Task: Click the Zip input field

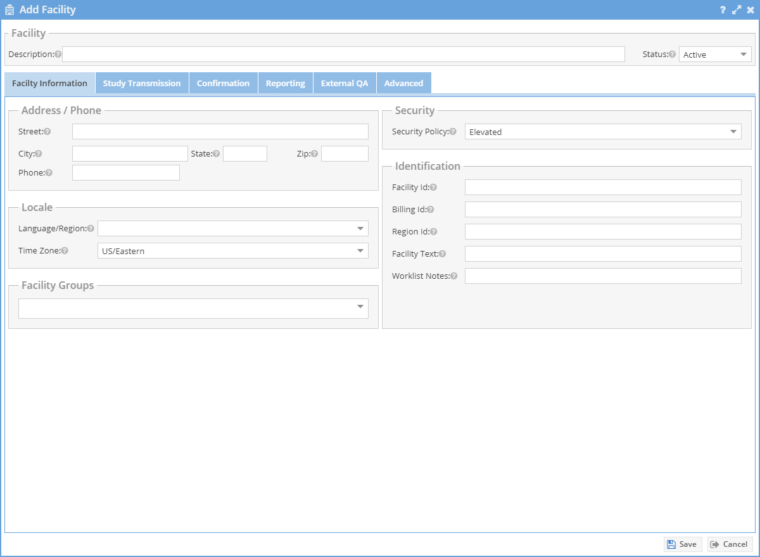Action: click(x=345, y=154)
